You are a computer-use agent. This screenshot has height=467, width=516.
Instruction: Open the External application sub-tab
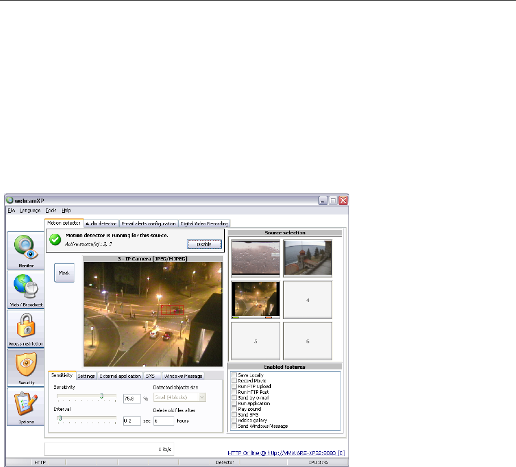coord(120,376)
